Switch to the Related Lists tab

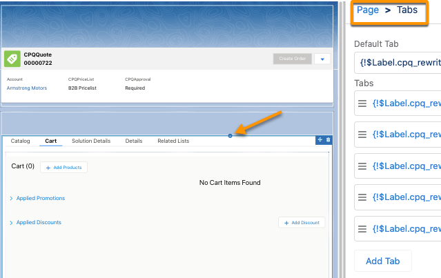173,141
